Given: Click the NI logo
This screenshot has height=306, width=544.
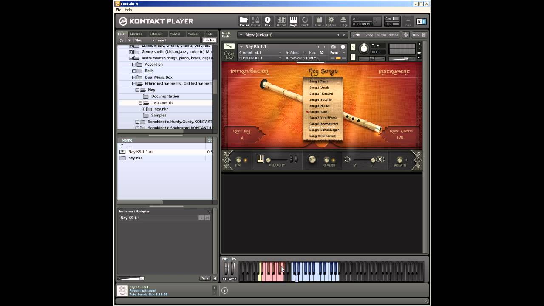Looking at the screenshot, I should [x=421, y=21].
